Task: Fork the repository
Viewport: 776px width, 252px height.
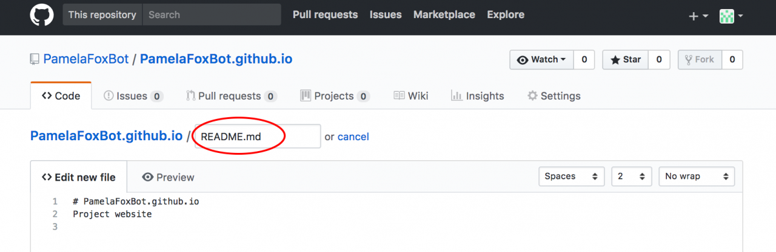Action: (x=700, y=59)
